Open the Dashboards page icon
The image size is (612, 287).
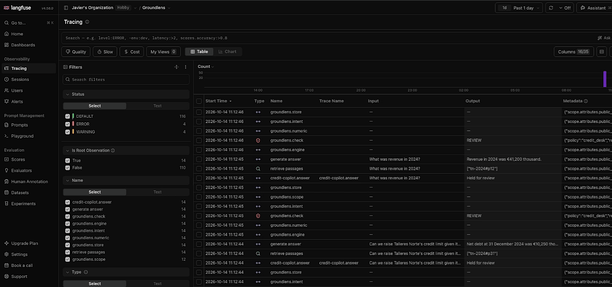6,45
